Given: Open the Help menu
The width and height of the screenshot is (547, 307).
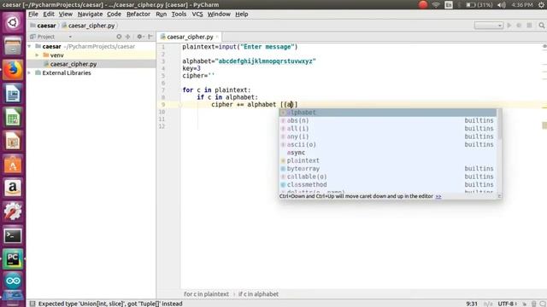Looking at the screenshot, I should (241, 14).
